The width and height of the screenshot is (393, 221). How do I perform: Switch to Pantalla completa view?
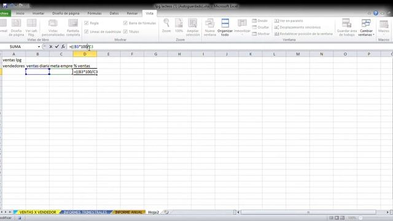[73, 27]
